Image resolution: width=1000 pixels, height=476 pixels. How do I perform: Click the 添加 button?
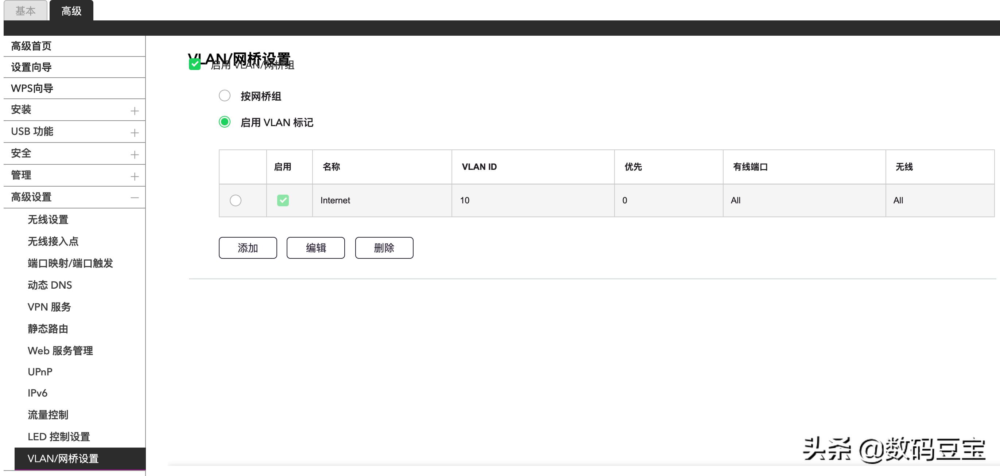pos(248,247)
